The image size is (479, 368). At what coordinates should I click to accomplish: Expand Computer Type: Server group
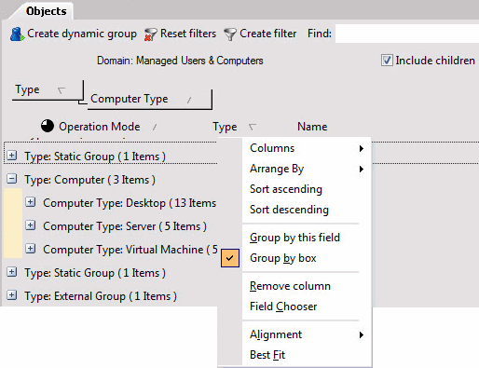coord(30,225)
